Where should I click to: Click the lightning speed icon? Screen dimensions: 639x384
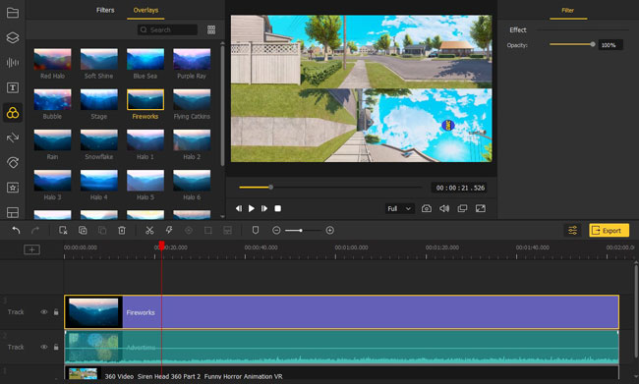point(169,231)
